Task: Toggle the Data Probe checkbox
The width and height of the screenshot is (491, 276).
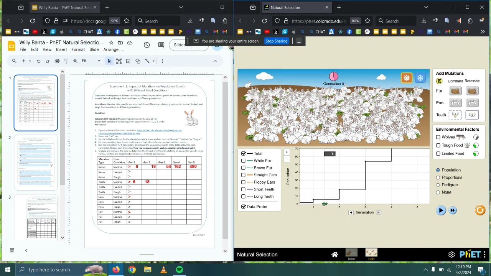Action: [x=243, y=207]
